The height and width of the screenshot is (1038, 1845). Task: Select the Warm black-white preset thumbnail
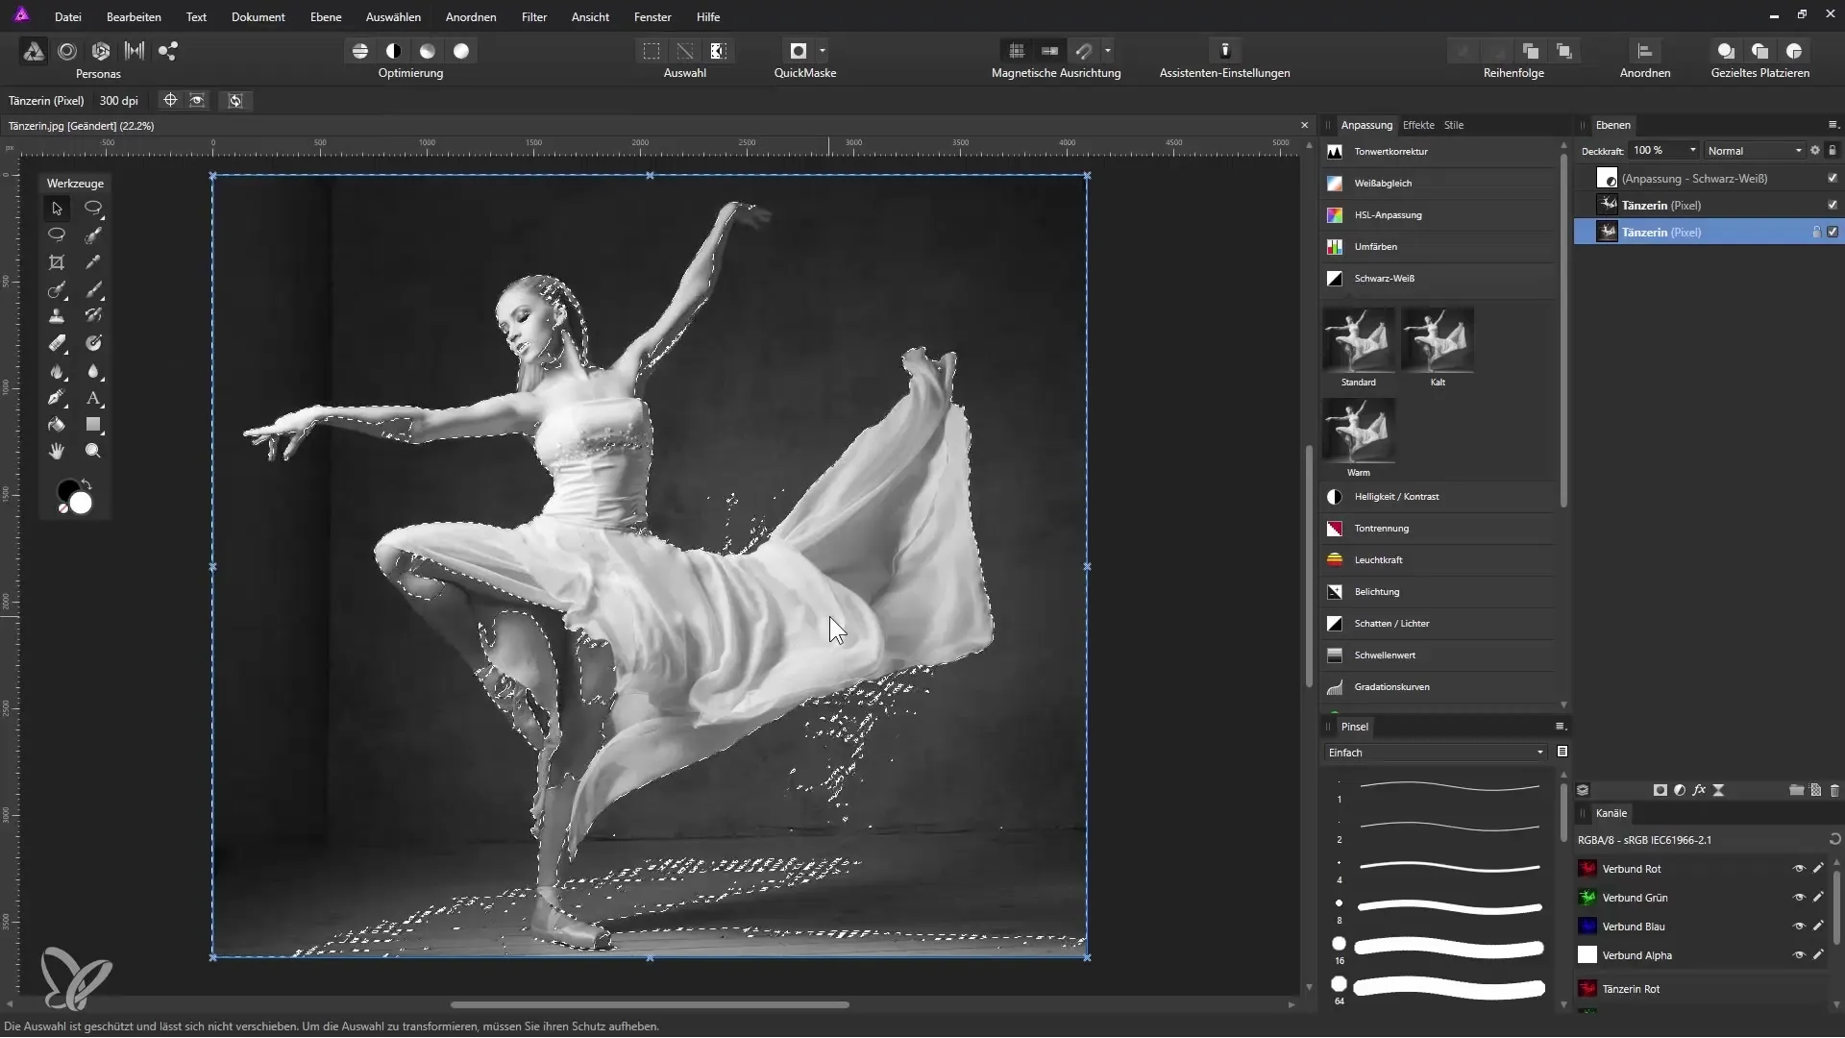pyautogui.click(x=1359, y=430)
